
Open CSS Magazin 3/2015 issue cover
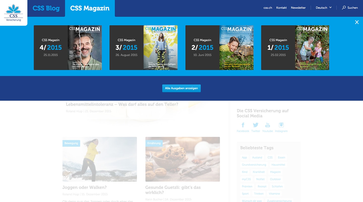click(x=161, y=47)
